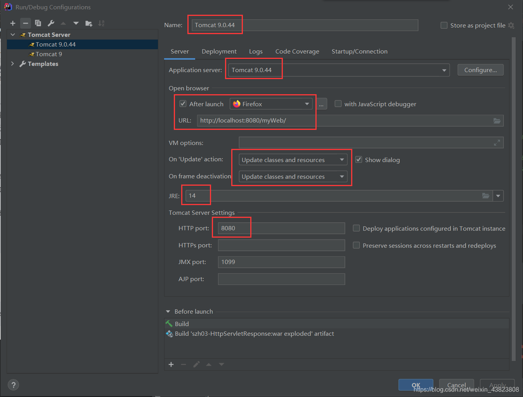This screenshot has height=397, width=523.
Task: Select Tomcat 9 configuration in tree
Action: pyautogui.click(x=82, y=54)
